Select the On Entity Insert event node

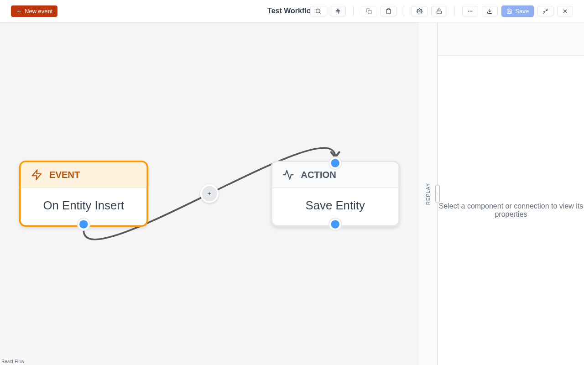(x=83, y=205)
